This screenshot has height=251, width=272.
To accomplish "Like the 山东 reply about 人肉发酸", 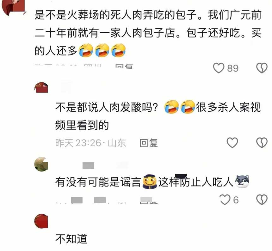I will click(x=232, y=143).
